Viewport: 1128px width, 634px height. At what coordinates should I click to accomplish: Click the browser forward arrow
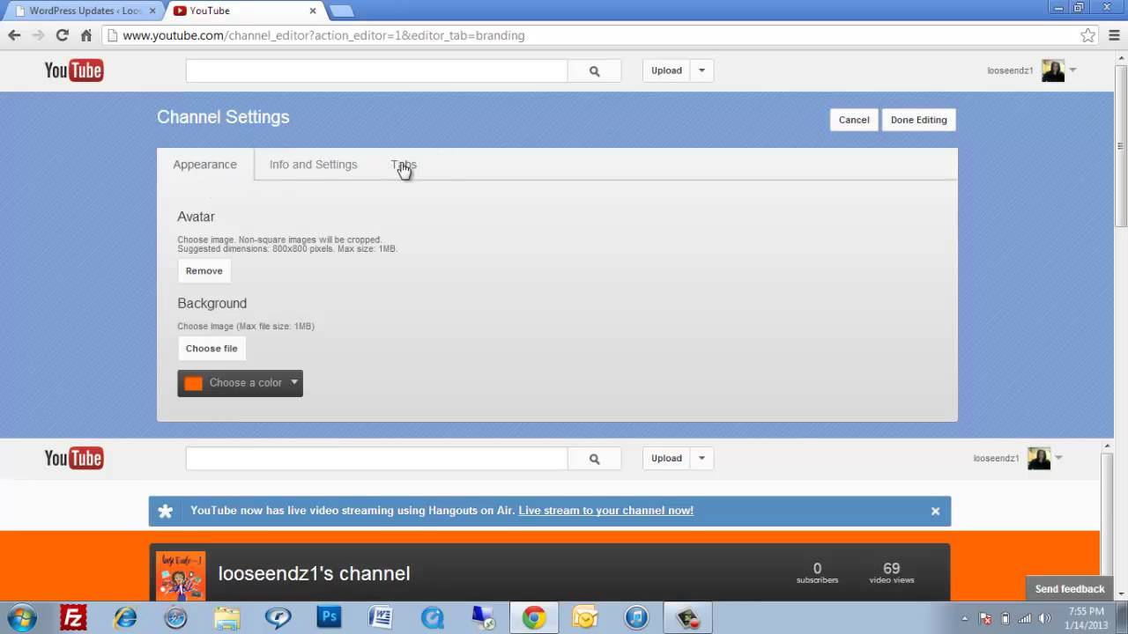tap(38, 35)
